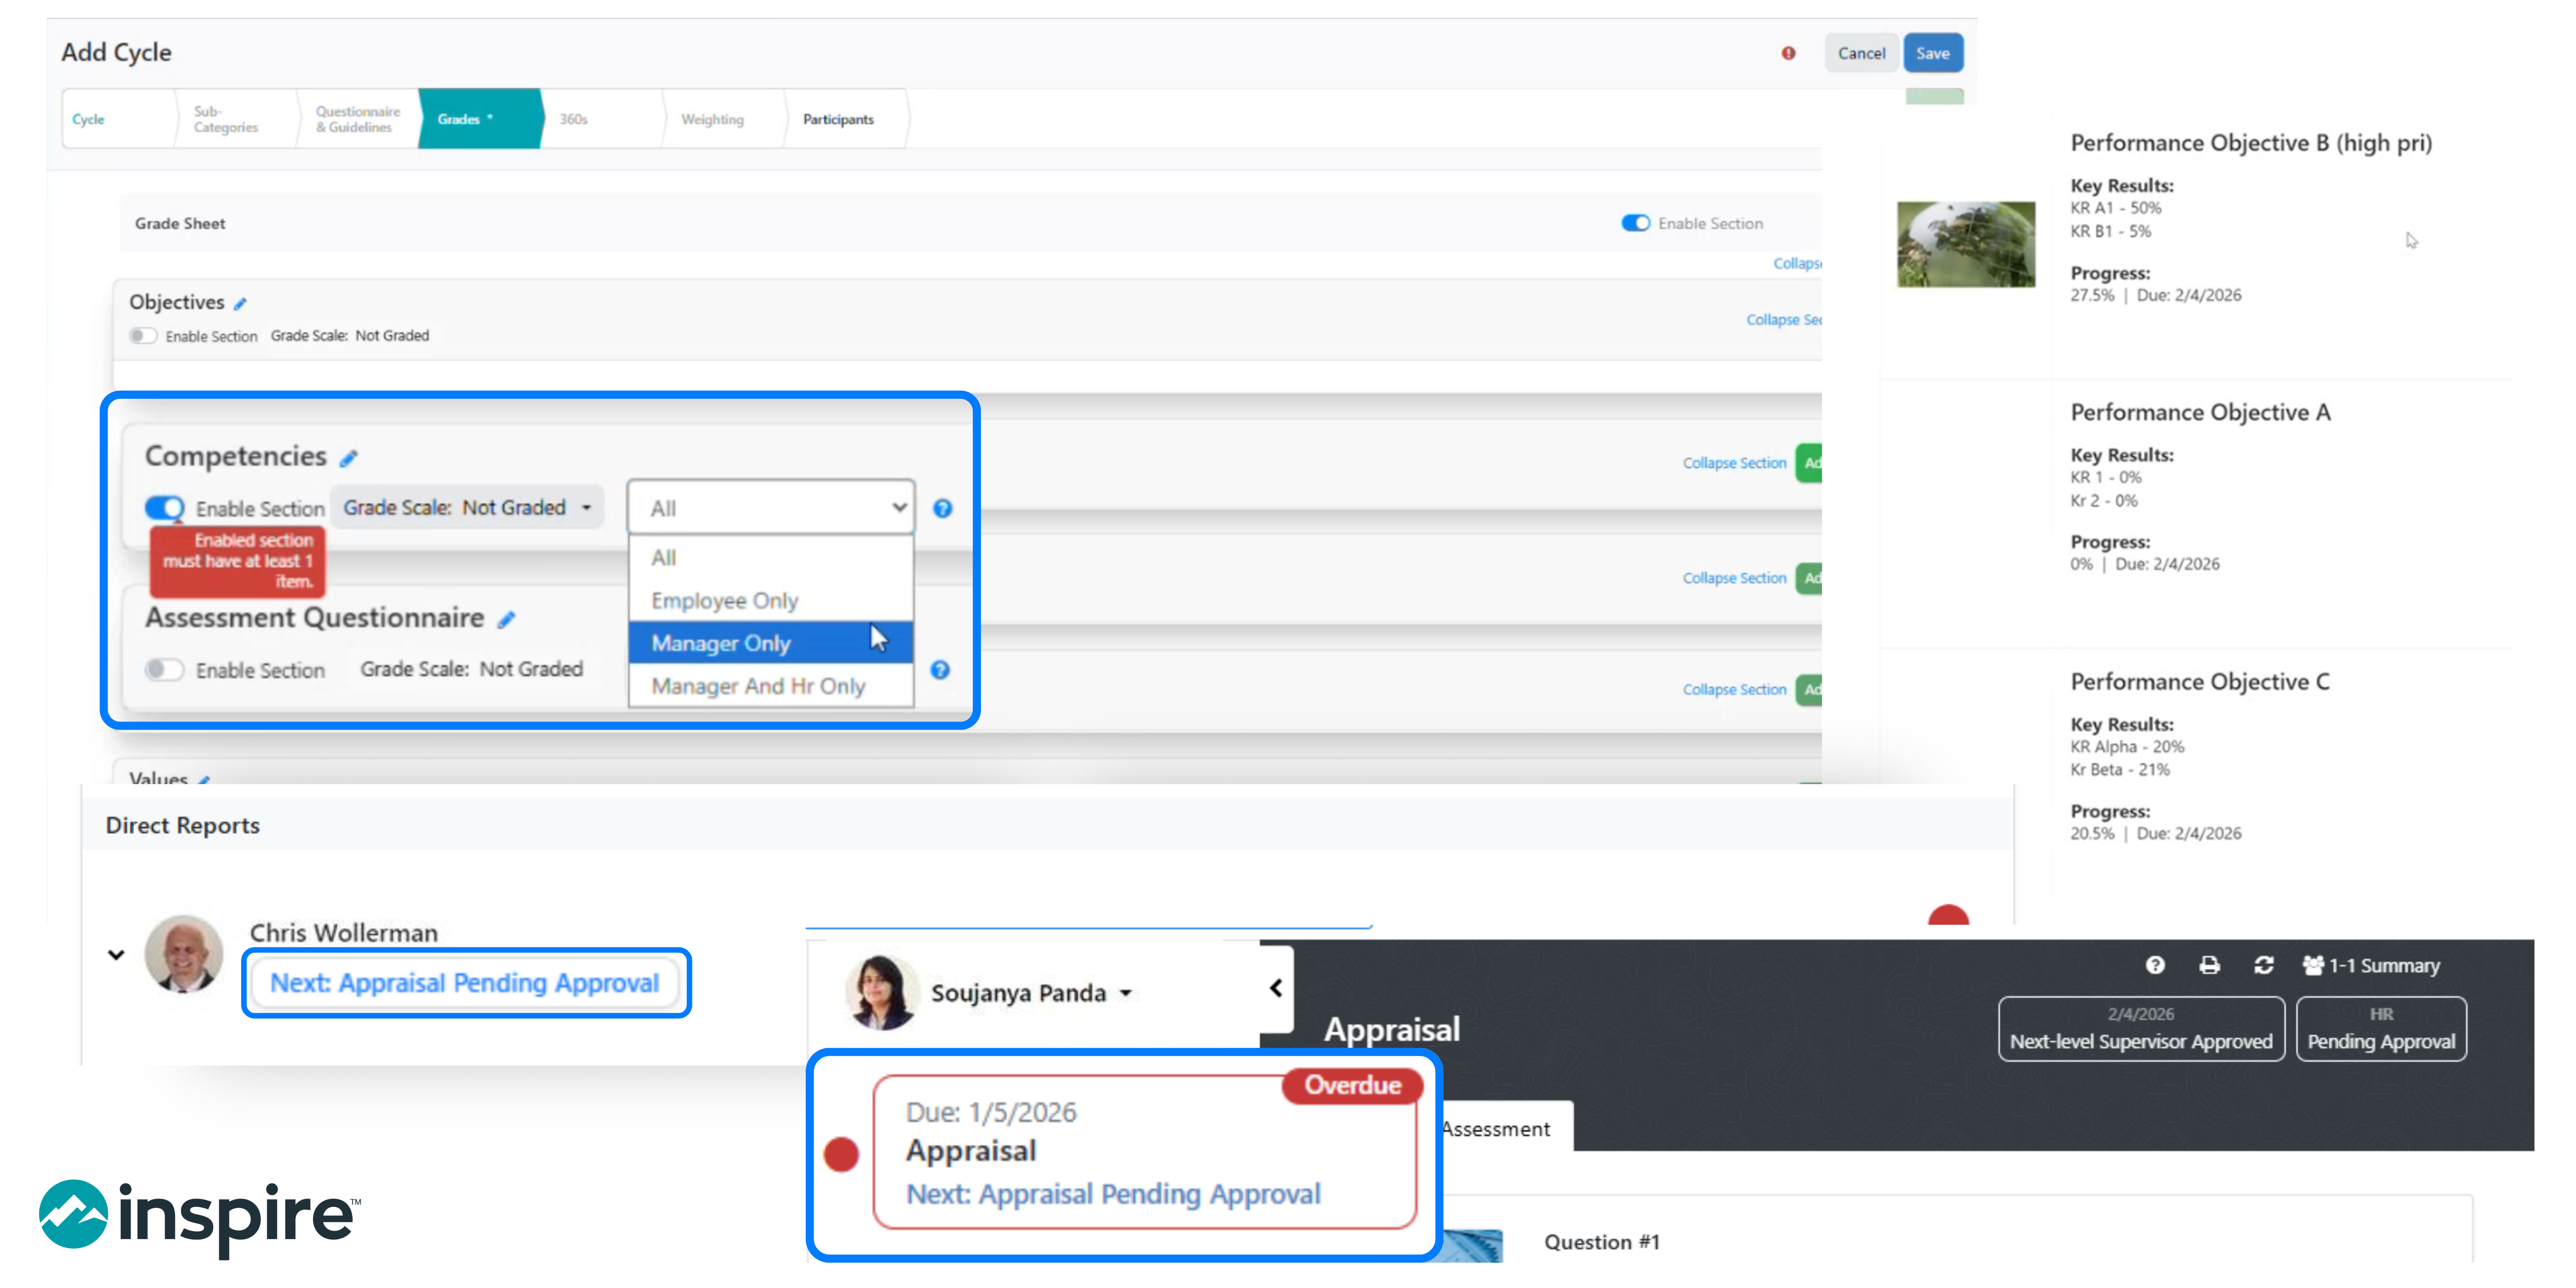This screenshot has width=2576, height=1288.
Task: Save the new cycle
Action: point(1933,53)
